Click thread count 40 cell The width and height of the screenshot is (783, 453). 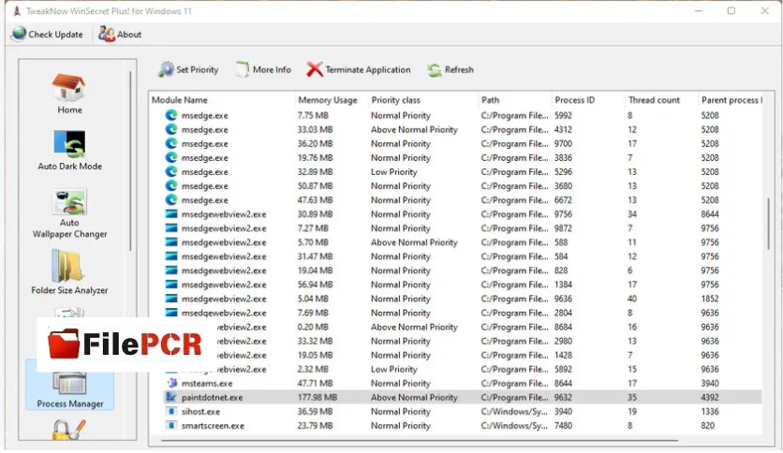pyautogui.click(x=631, y=299)
